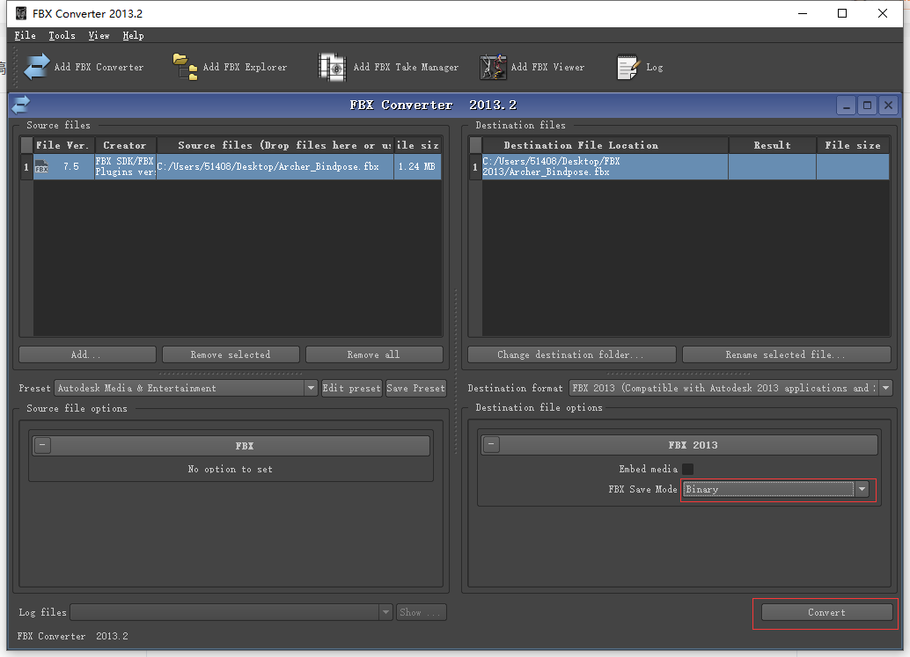Click the source row number 1 header
Viewport: 910px width, 657px height.
pos(26,166)
